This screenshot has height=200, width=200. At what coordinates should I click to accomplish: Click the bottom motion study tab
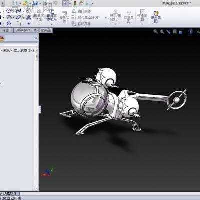[x=9, y=193]
